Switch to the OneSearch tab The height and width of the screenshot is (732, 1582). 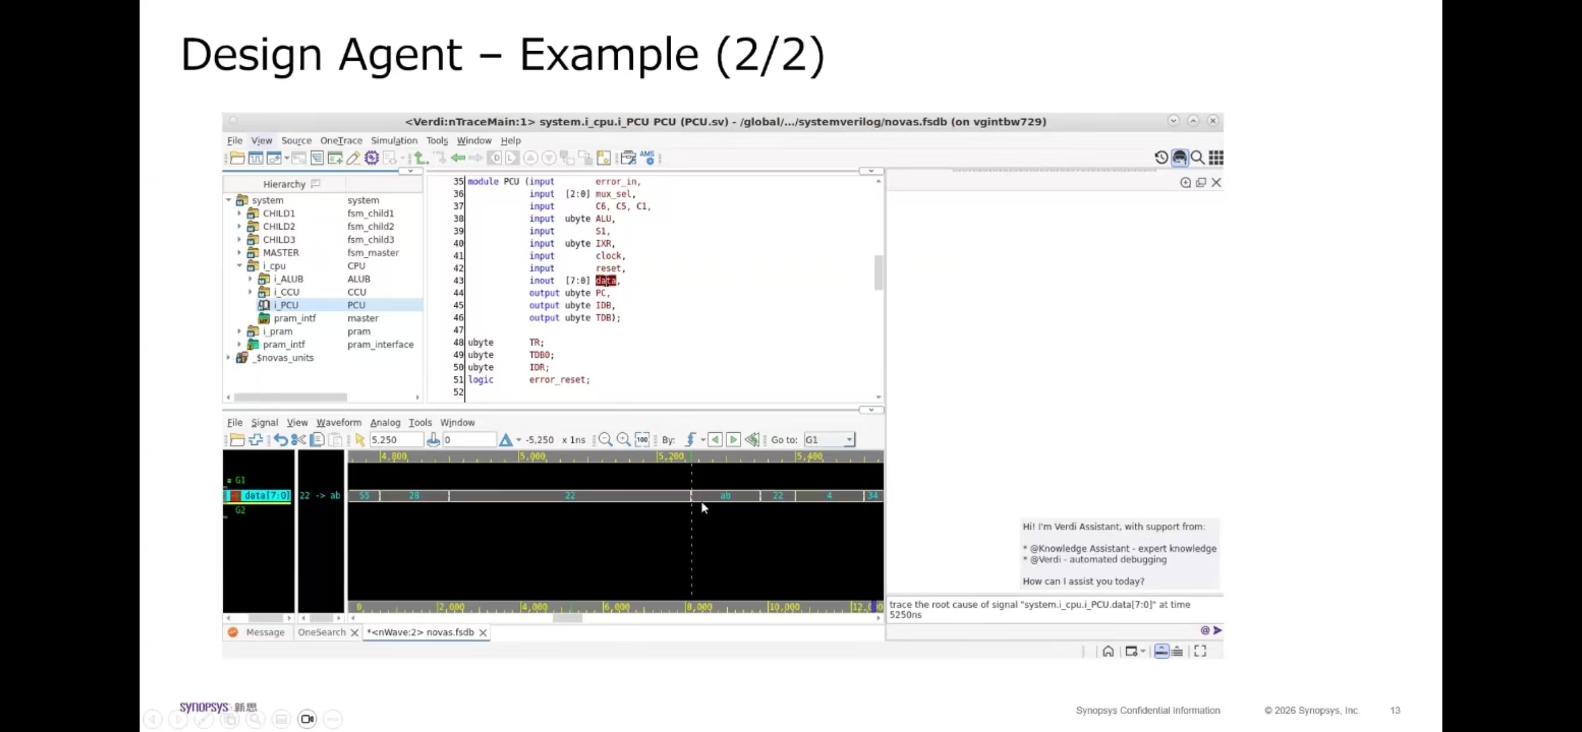(321, 632)
